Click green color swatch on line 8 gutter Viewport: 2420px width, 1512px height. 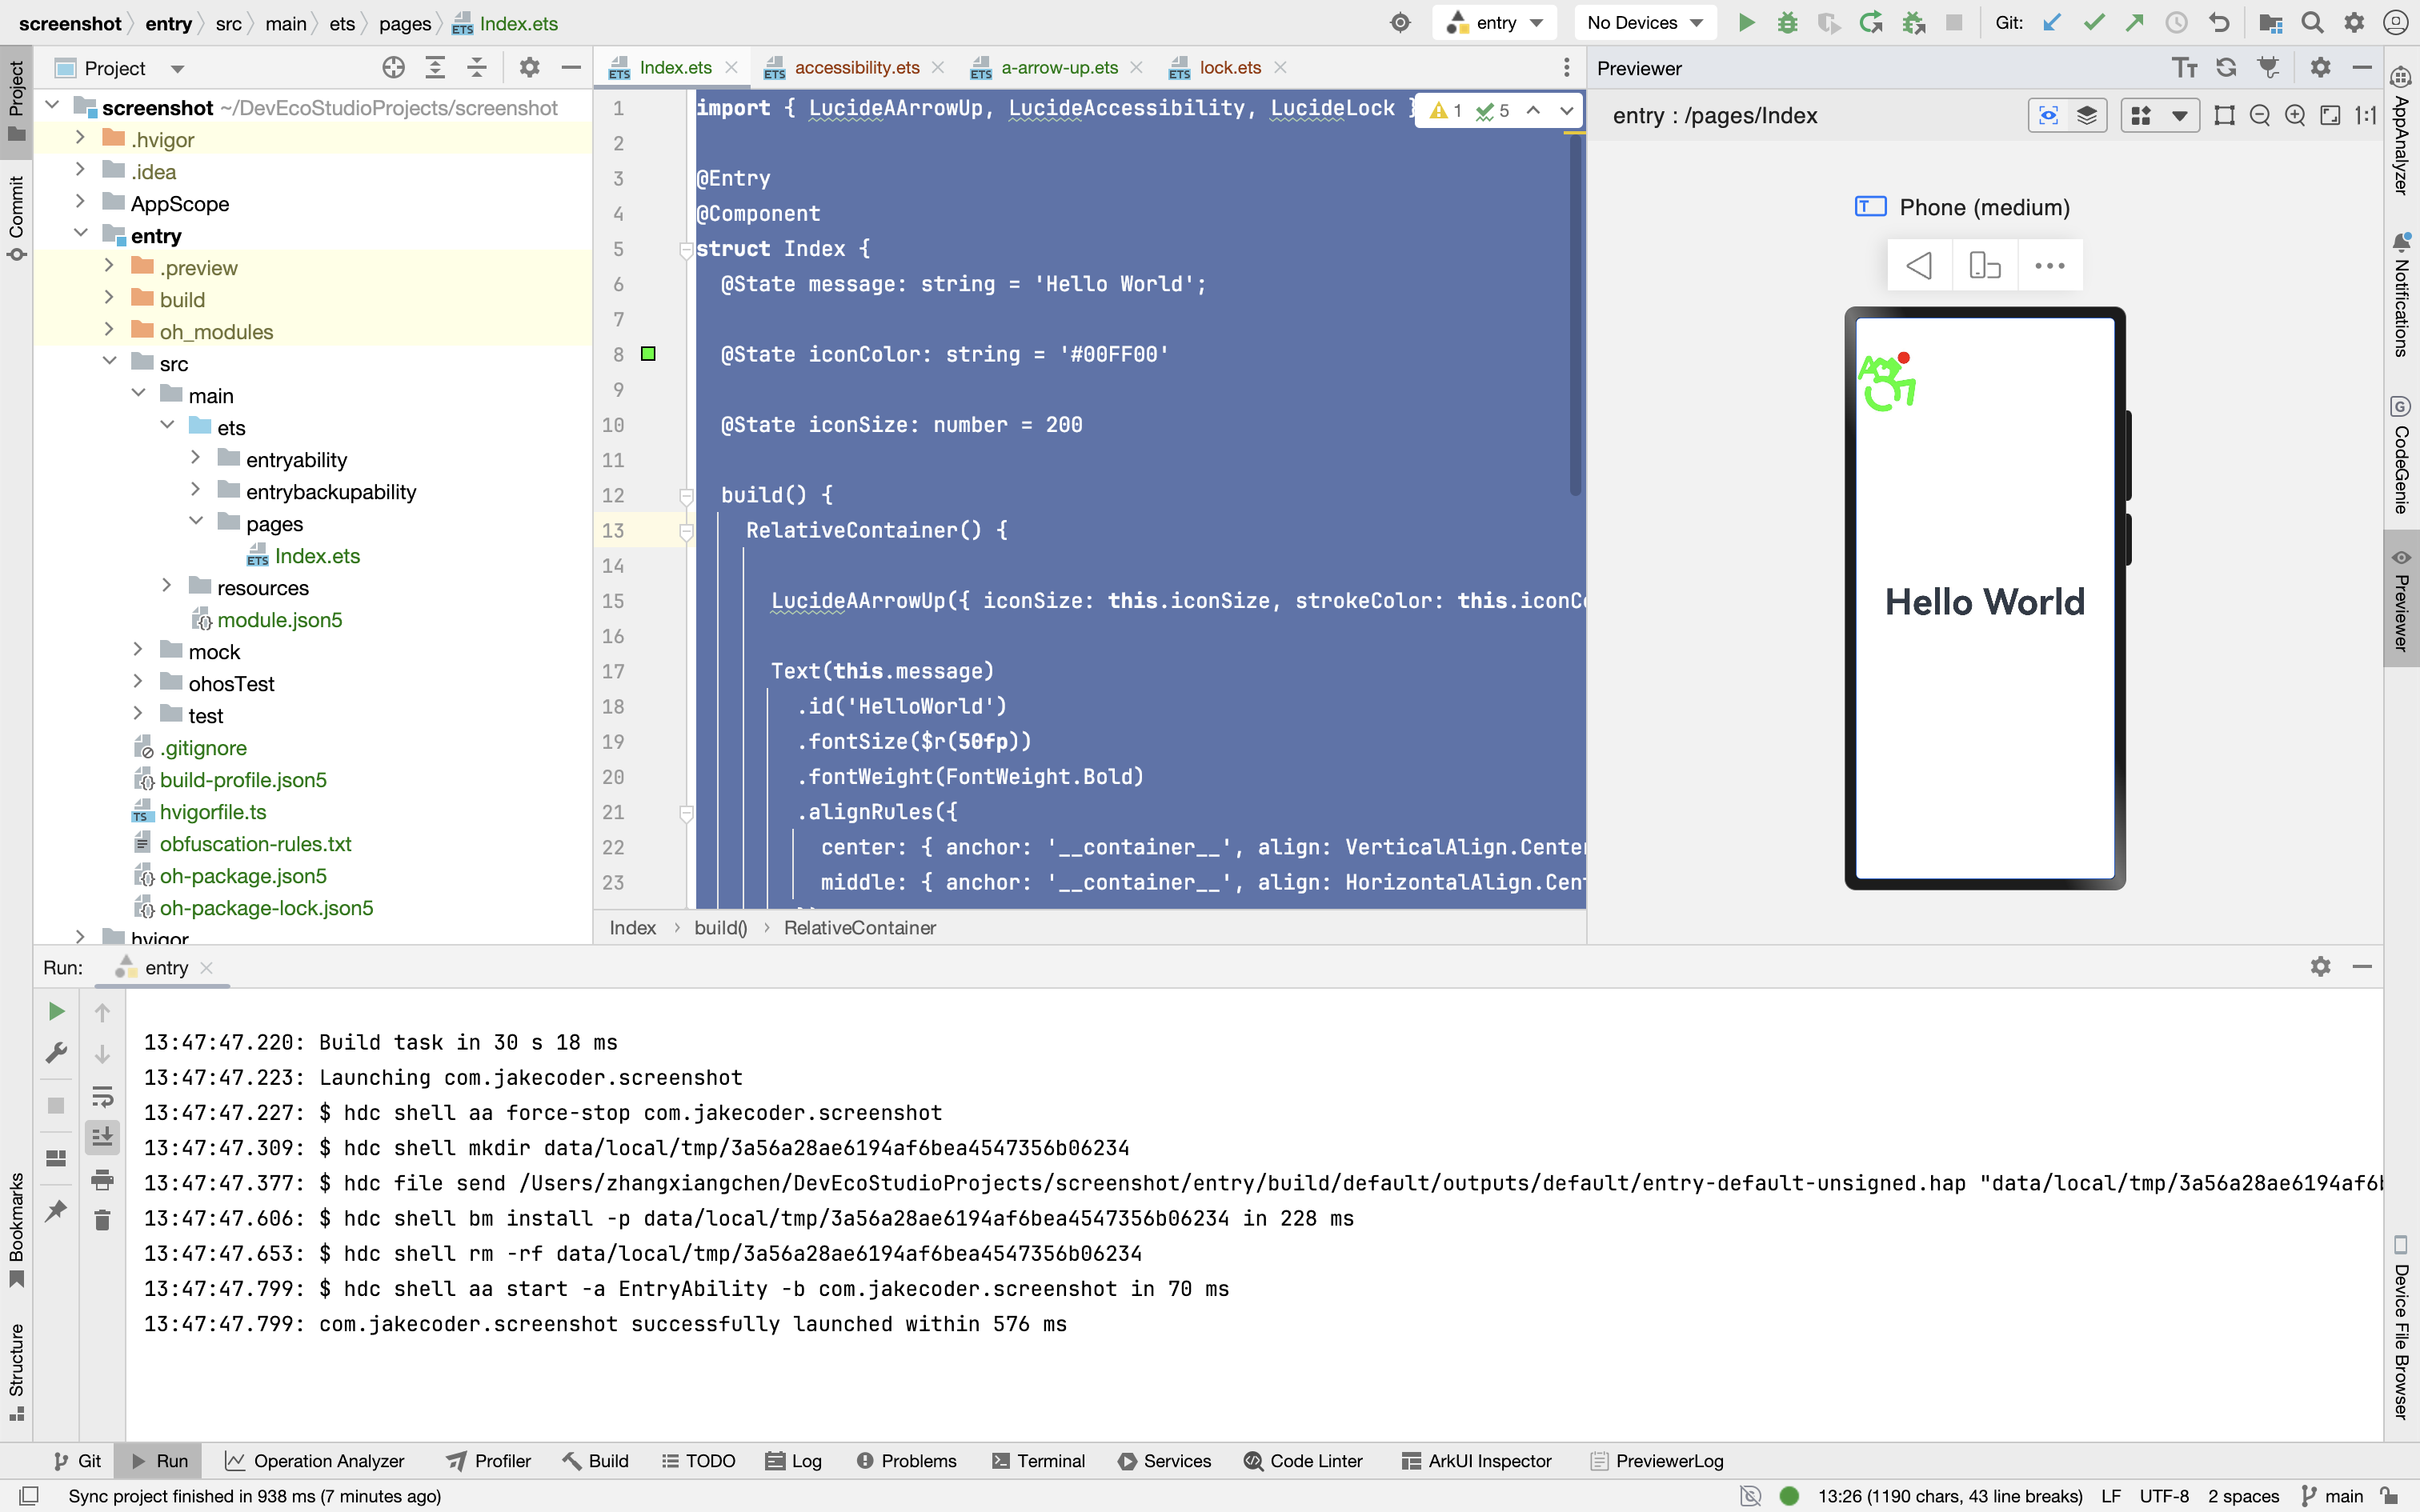[648, 354]
